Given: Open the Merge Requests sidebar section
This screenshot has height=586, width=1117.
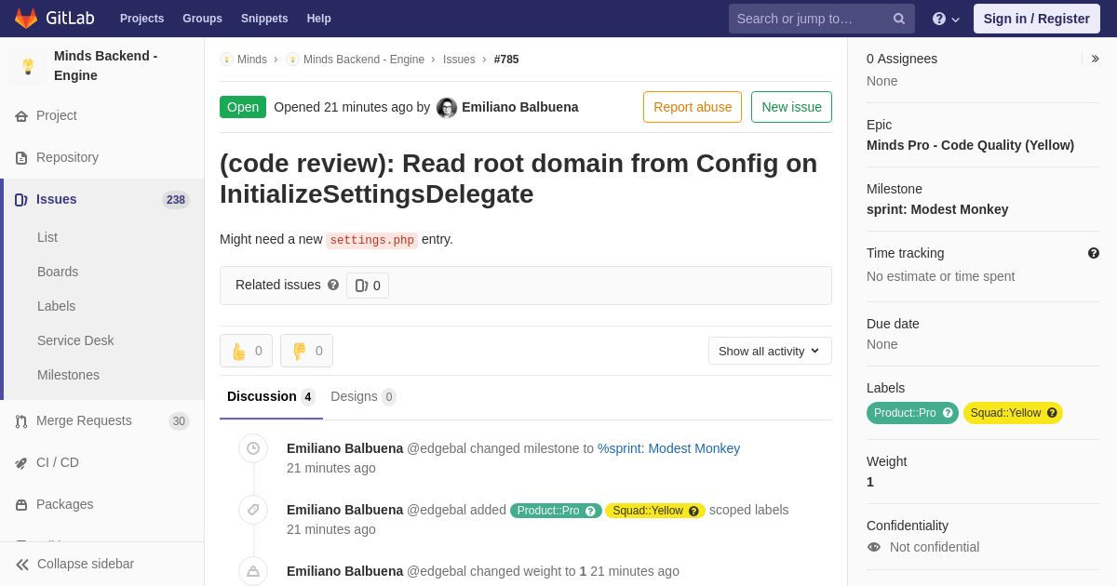Looking at the screenshot, I should 84,420.
